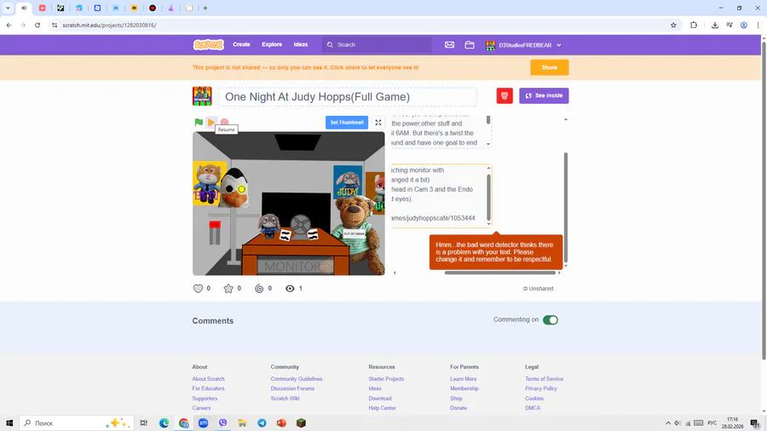Switch to the active Scratch audio tab
This screenshot has width=767, height=431.
click(24, 8)
